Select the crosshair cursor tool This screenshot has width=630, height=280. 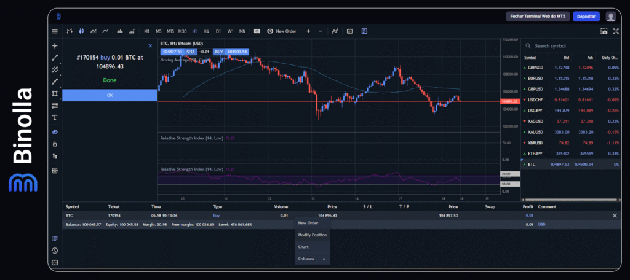[x=55, y=46]
